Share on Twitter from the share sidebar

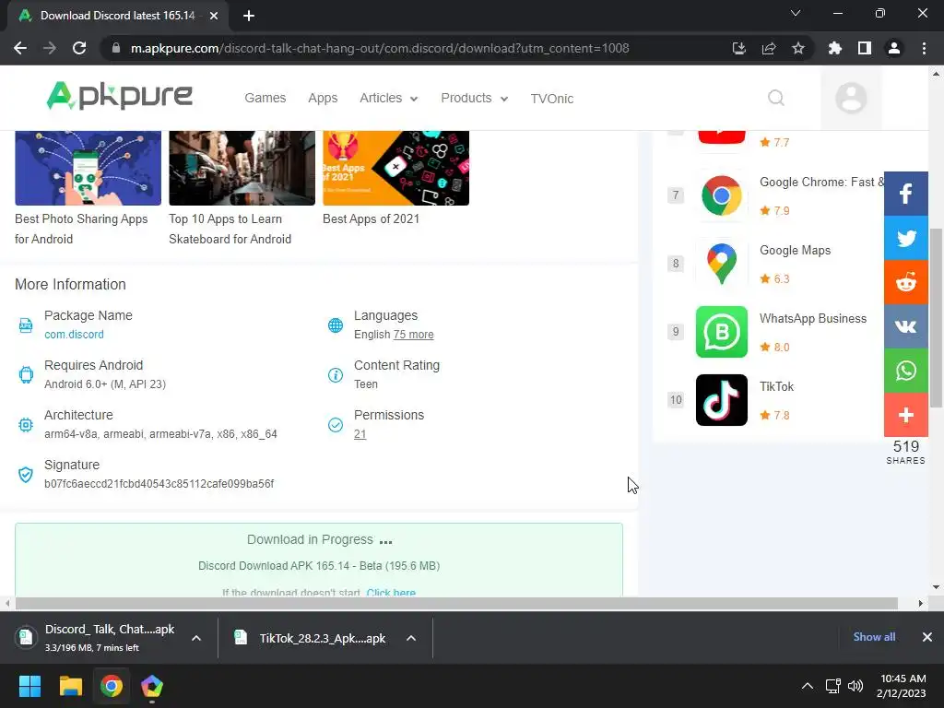905,238
